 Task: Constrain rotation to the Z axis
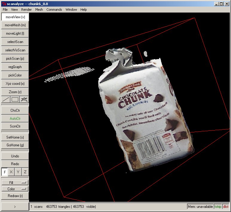(x=25, y=172)
